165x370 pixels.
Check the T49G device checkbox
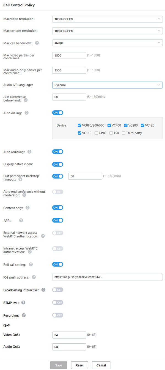96,133
